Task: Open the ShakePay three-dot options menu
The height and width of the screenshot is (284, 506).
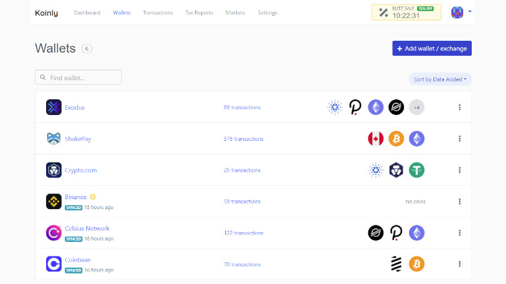Action: coord(459,139)
